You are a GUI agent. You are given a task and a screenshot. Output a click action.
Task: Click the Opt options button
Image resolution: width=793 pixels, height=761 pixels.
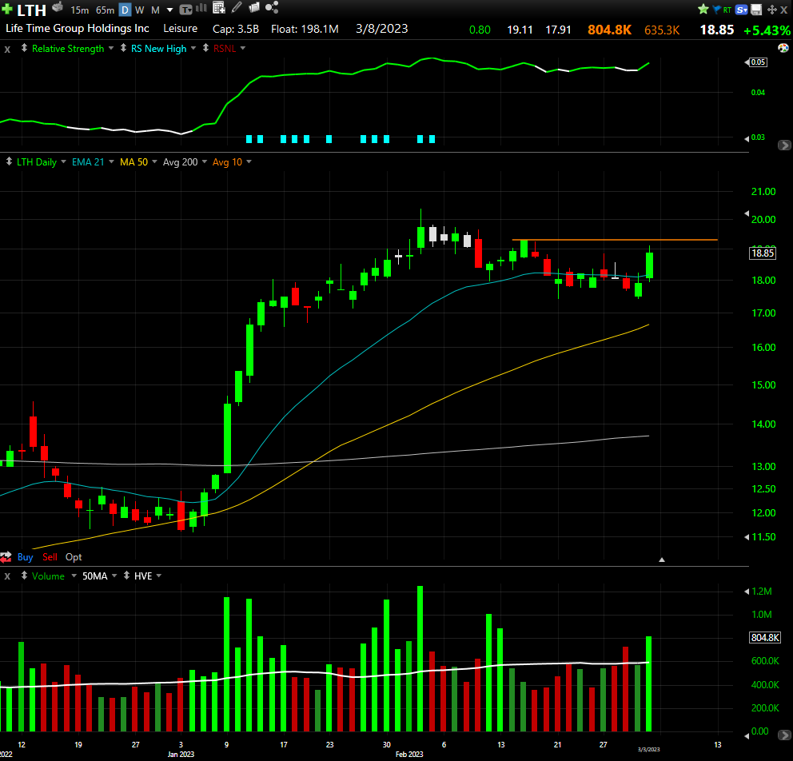[74, 556]
